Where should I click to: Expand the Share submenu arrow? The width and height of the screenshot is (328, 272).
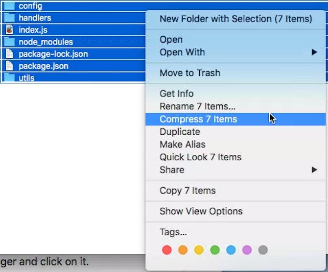click(x=314, y=170)
